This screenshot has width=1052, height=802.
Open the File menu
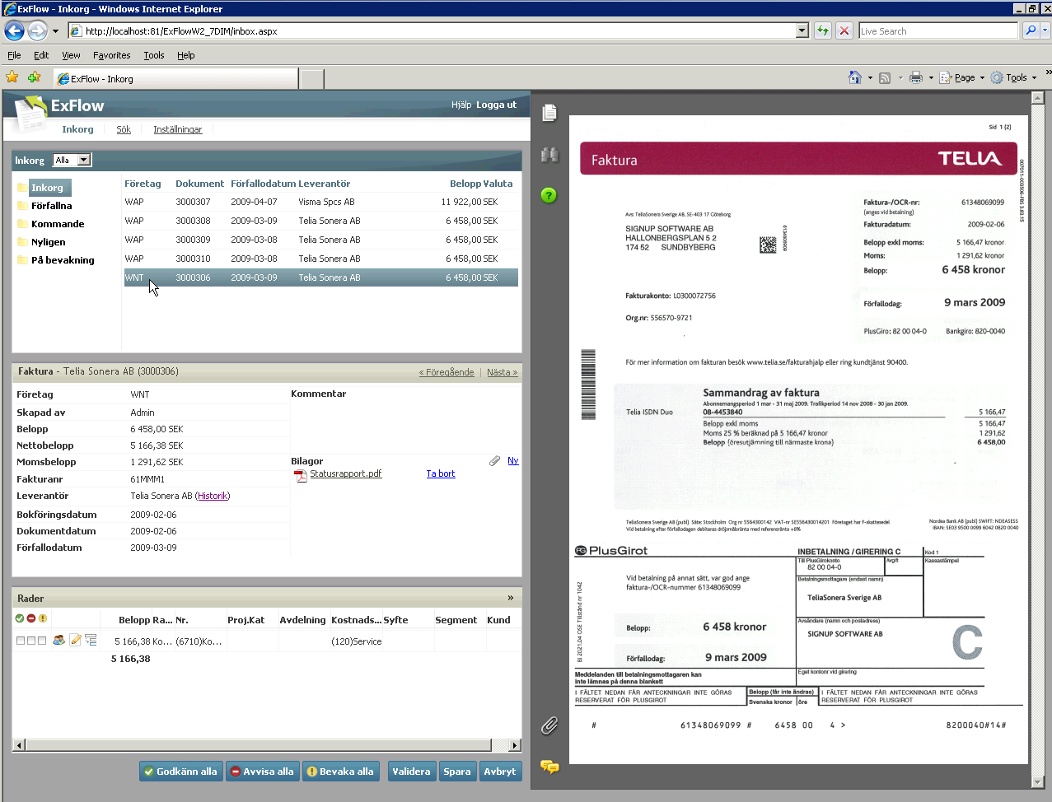[14, 55]
